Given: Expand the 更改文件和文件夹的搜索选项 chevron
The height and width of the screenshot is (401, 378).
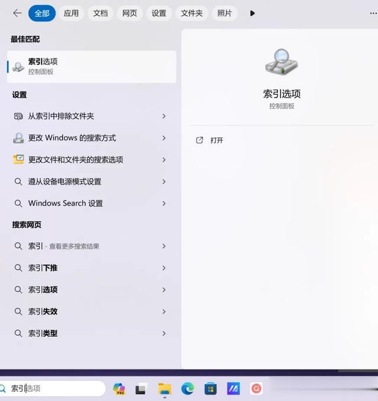Looking at the screenshot, I should pos(164,160).
